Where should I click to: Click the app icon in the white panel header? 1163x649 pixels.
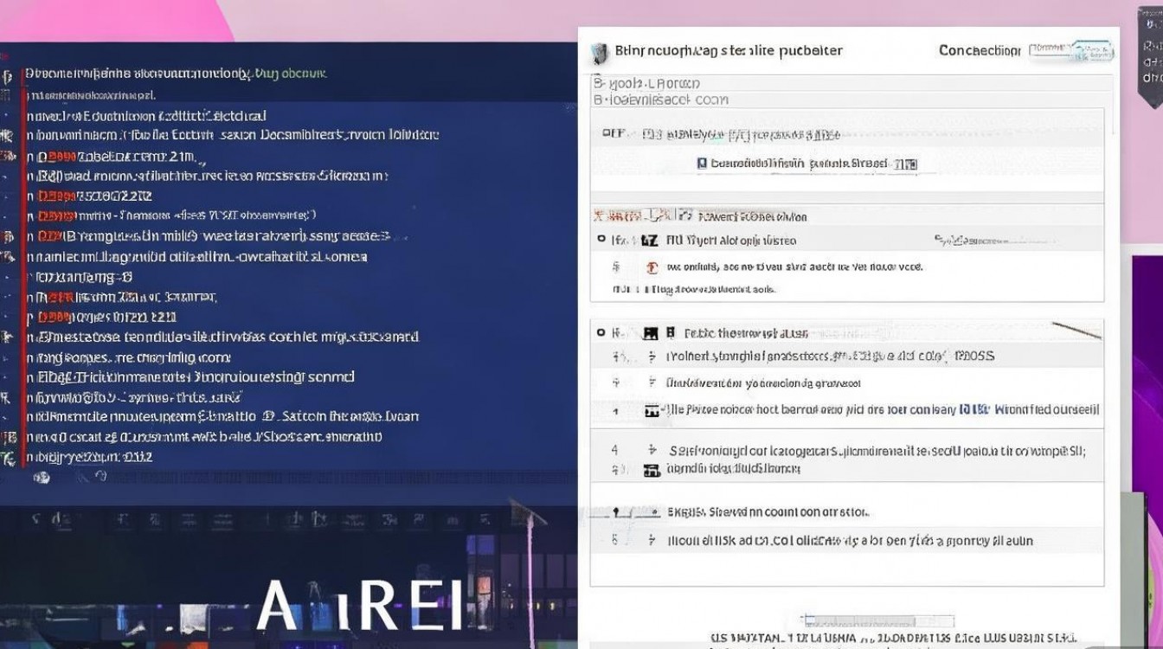pyautogui.click(x=600, y=53)
